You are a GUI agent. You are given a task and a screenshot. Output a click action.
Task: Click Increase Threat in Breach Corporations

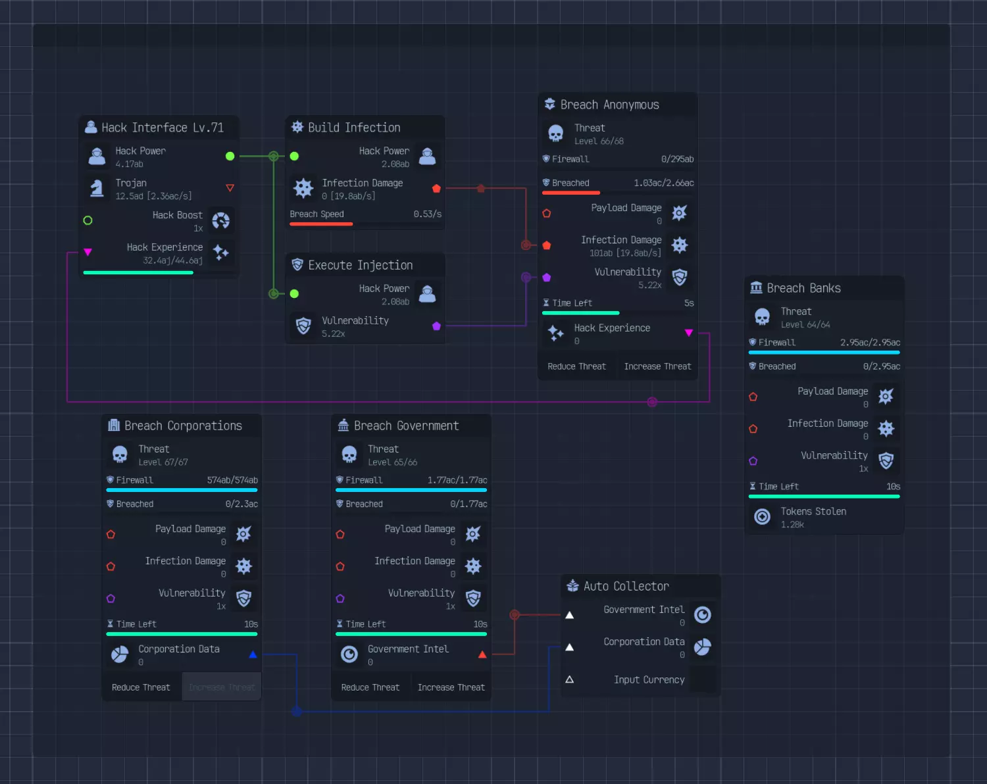tap(222, 687)
